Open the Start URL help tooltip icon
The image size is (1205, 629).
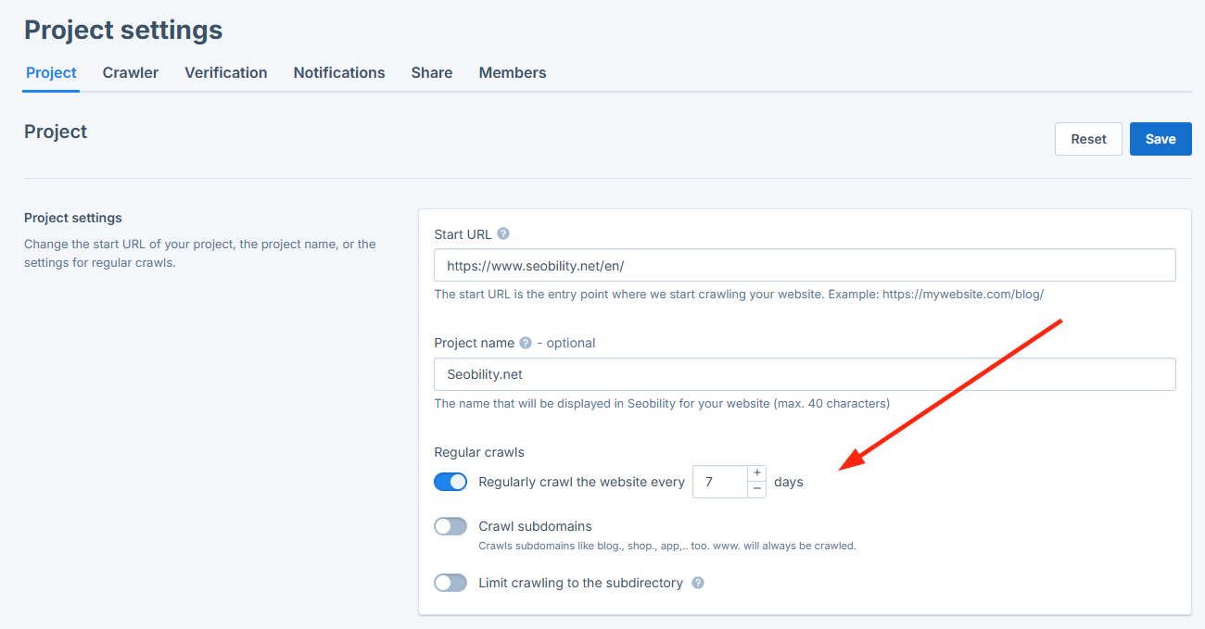pyautogui.click(x=502, y=234)
